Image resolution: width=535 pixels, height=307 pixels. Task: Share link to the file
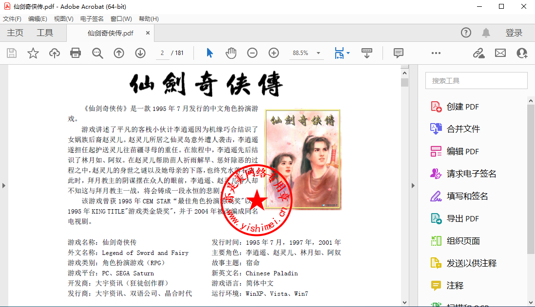click(x=478, y=53)
